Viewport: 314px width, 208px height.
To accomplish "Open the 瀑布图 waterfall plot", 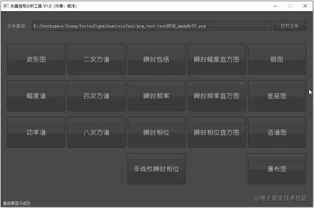I will point(277,169).
